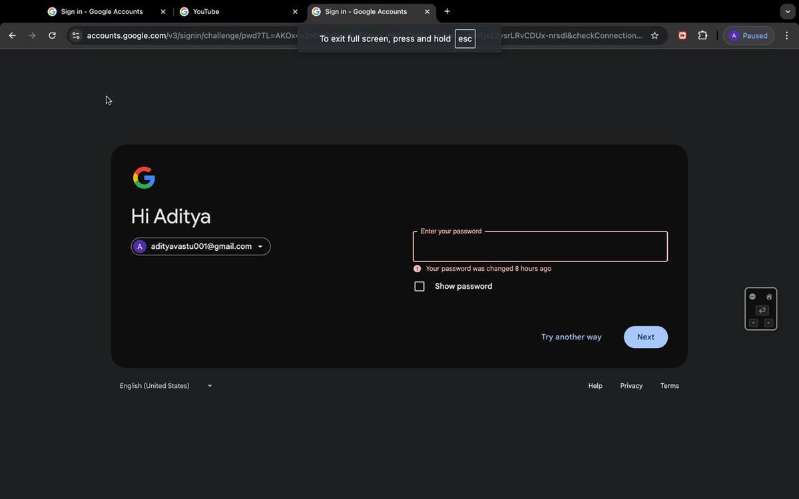Open the tab search chevron dropdown
Image resolution: width=799 pixels, height=499 pixels.
[x=788, y=11]
